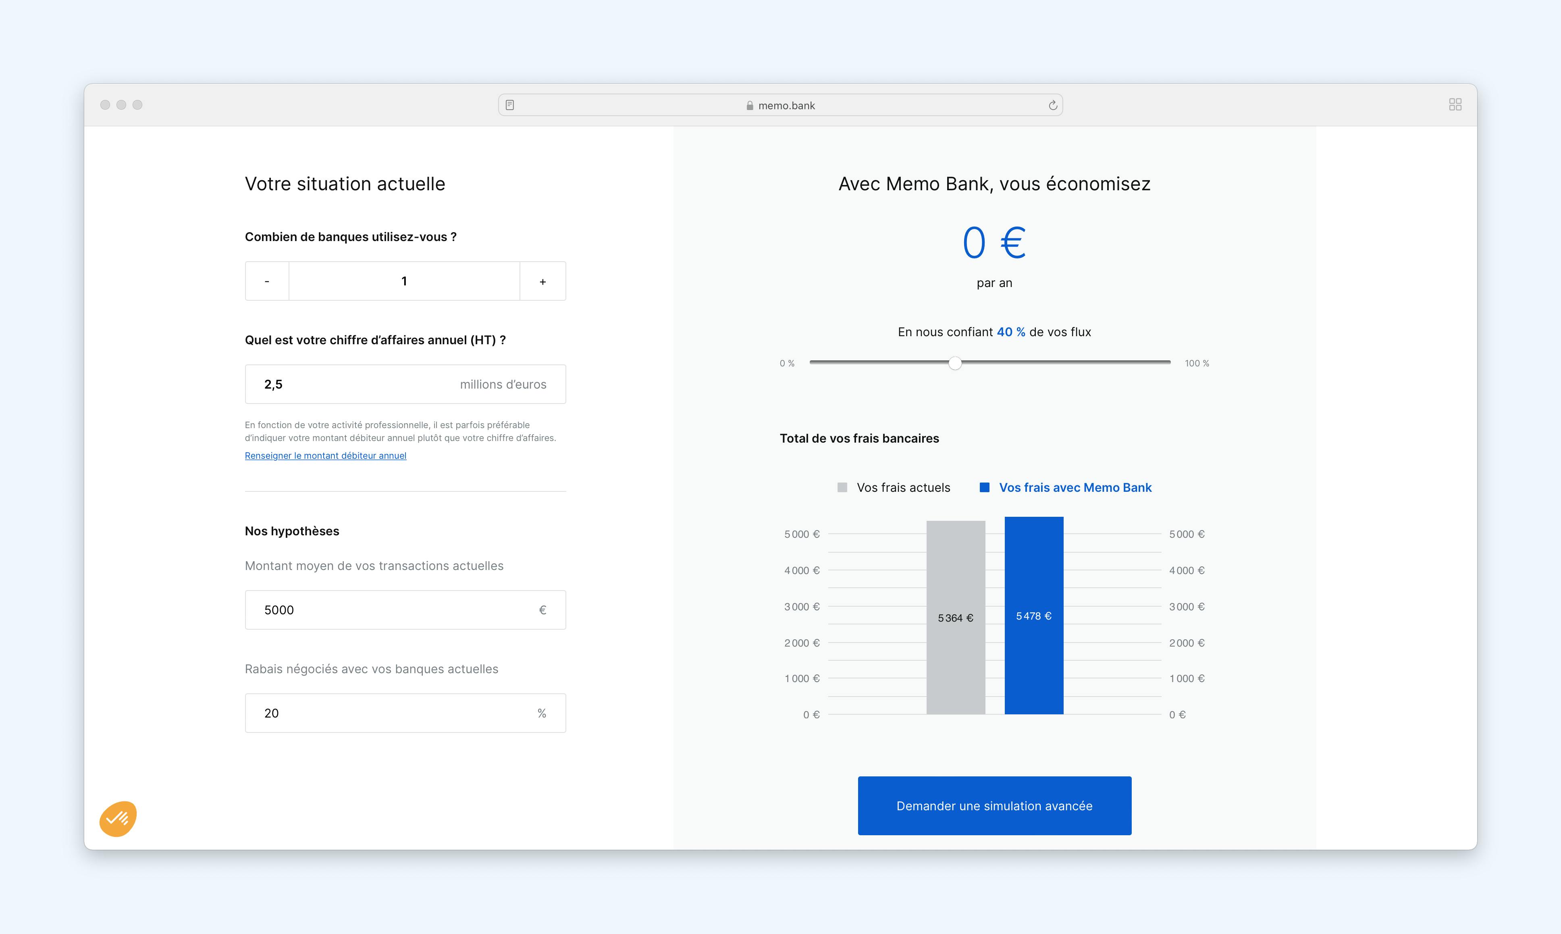Click the annual revenue field showing 2,5
The height and width of the screenshot is (934, 1561).
(x=405, y=384)
